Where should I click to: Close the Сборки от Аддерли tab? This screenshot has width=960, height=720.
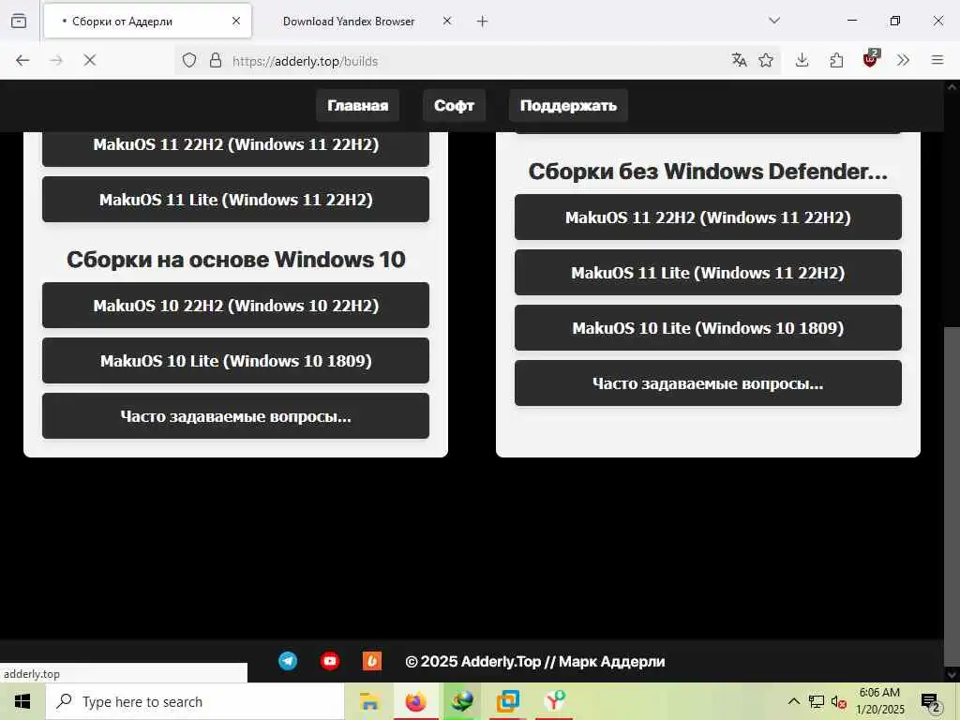pyautogui.click(x=236, y=21)
